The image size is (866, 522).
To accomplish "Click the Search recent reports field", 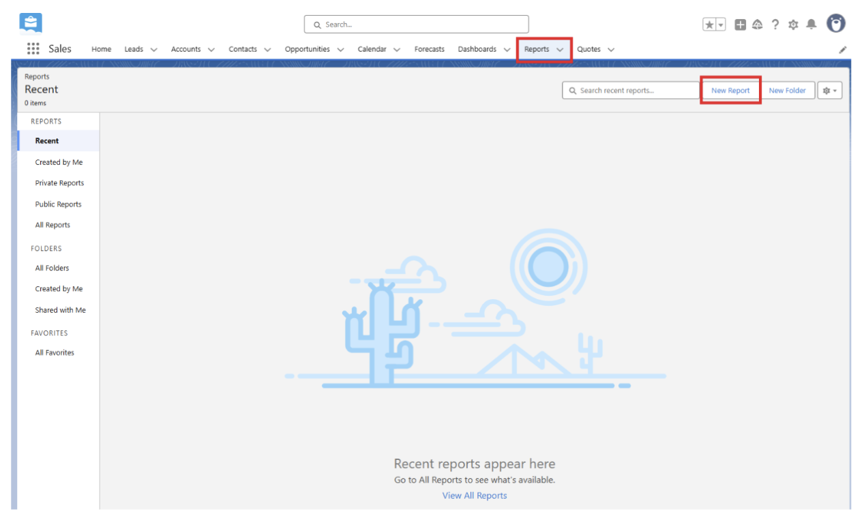I will pyautogui.click(x=632, y=91).
